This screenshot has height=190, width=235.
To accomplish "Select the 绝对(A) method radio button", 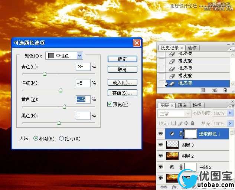I will (x=61, y=138).
